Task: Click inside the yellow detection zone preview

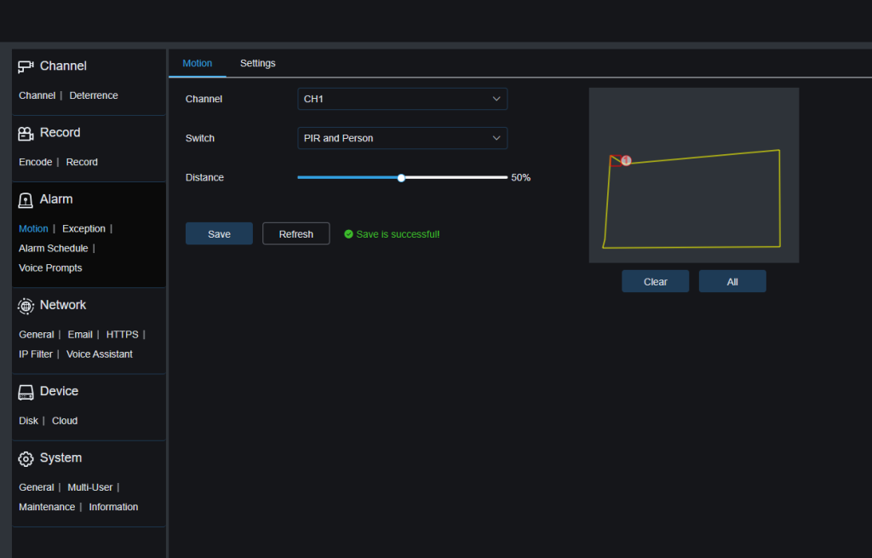Action: pos(694,204)
